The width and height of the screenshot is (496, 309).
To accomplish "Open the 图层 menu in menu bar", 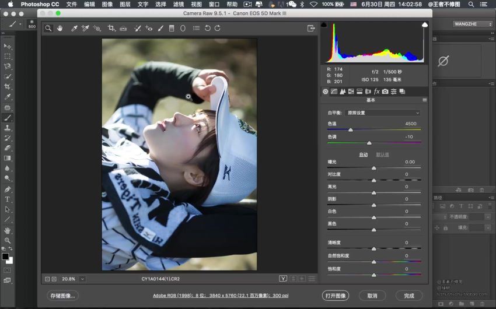I will (x=125, y=4).
